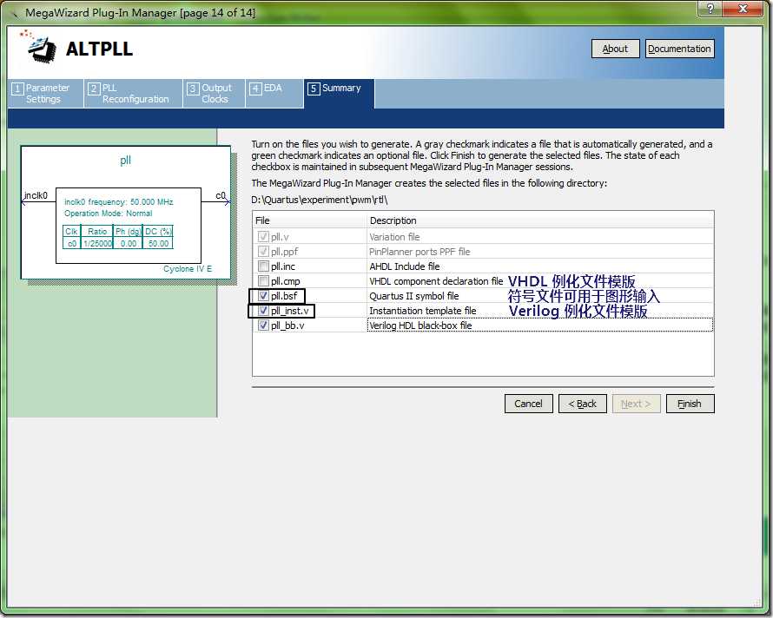773x618 pixels.
Task: Uncheck the pll_inst.v template file checkbox
Action: click(263, 311)
